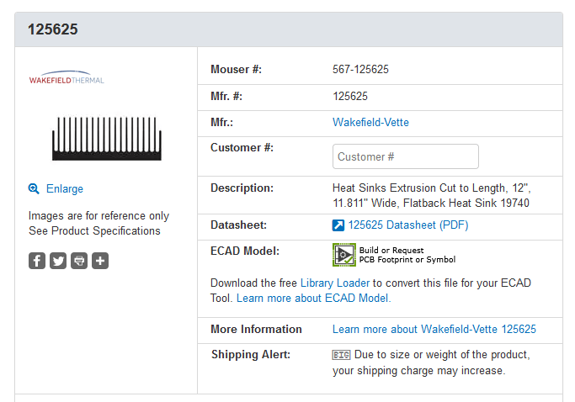Open the 125625 Datasheet (PDF) link
This screenshot has width=575, height=402.
click(408, 225)
